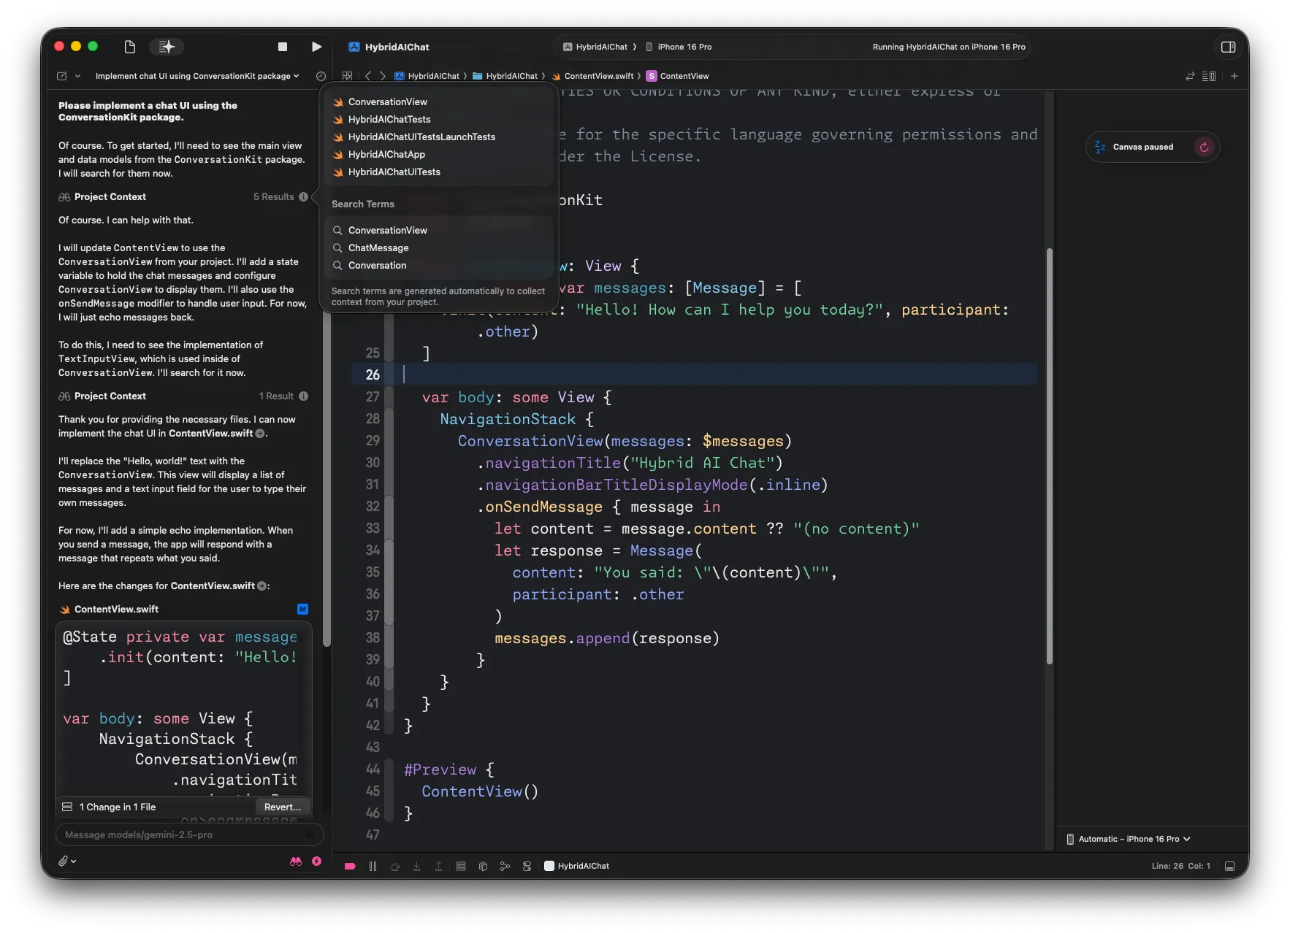Select HybridAIChatApp in context results
This screenshot has height=933, width=1290.
pos(386,154)
